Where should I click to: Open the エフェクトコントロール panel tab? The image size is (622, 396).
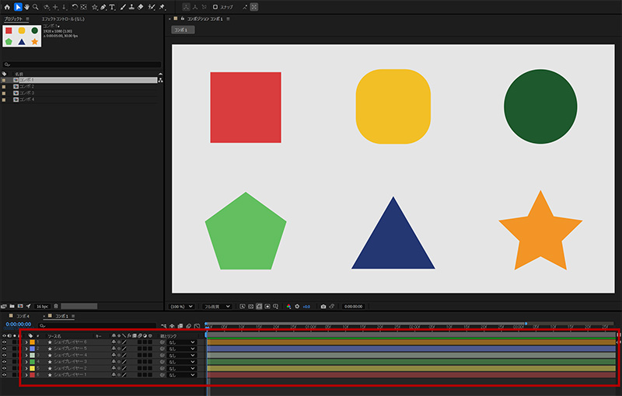click(62, 18)
